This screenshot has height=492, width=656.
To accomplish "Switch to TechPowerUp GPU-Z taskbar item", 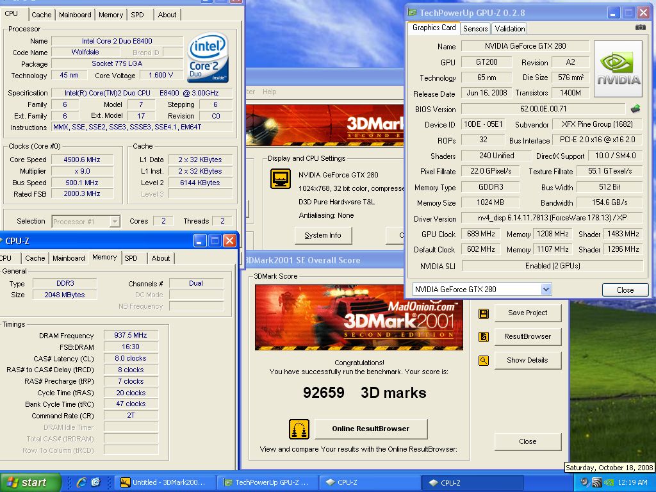I will click(268, 482).
